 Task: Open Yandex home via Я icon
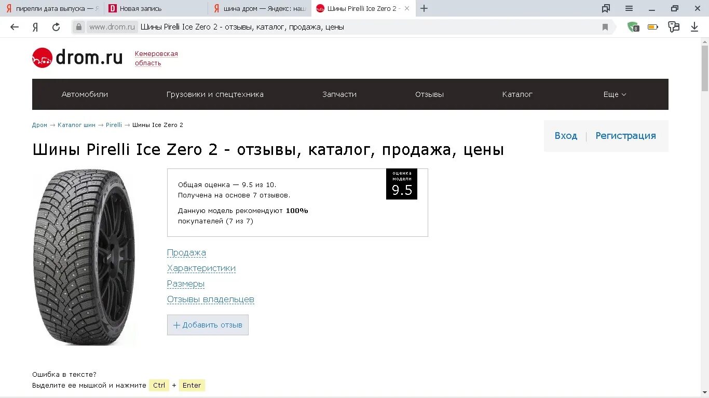pos(35,27)
